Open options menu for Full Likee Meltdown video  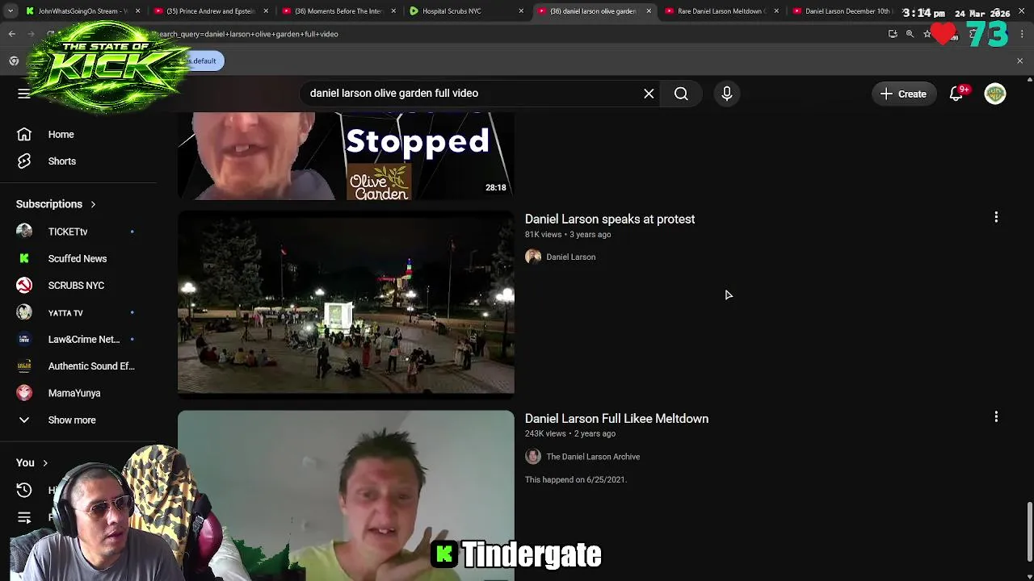click(996, 416)
